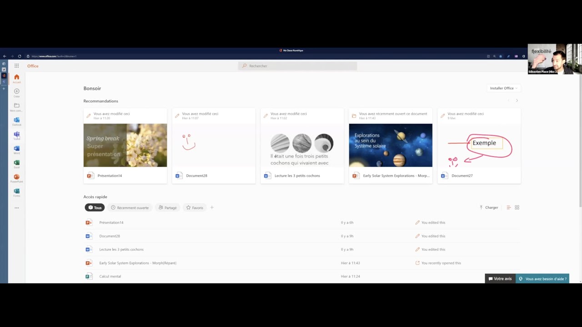This screenshot has width=582, height=327.
Task: Open the Présentation14 recommendation card
Action: click(x=125, y=146)
